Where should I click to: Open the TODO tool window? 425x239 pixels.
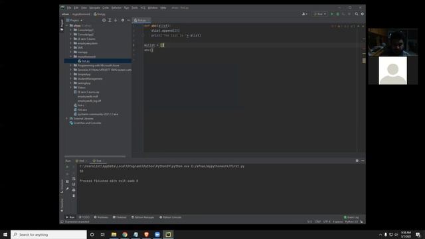coord(84,217)
